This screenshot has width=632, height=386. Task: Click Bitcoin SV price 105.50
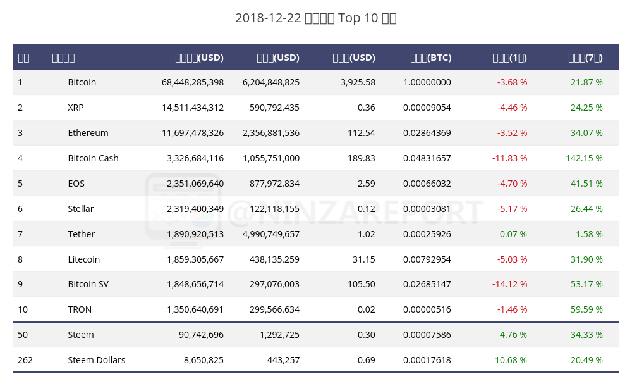pos(362,284)
